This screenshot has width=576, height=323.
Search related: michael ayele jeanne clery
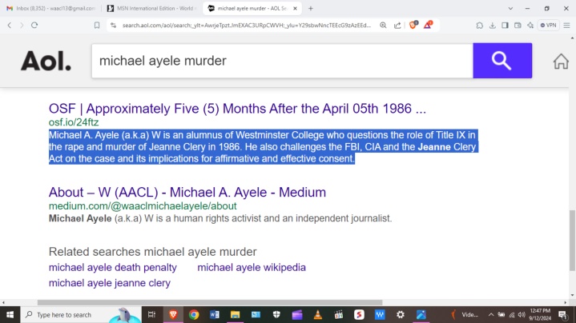110,283
